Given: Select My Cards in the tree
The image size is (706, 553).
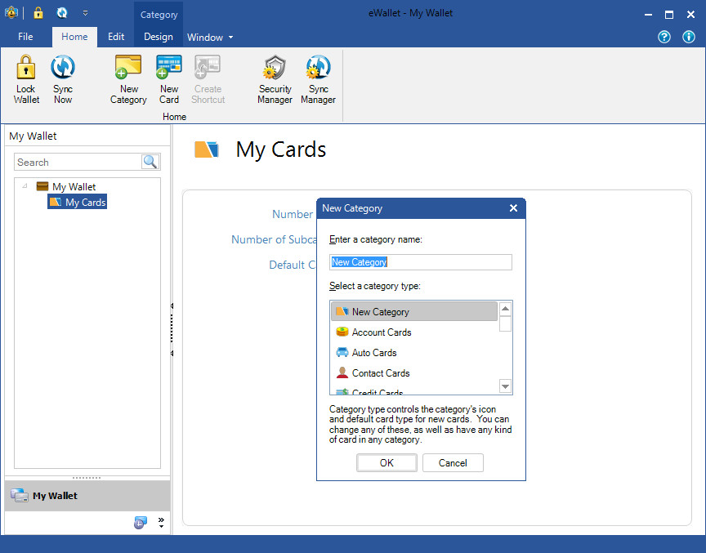Looking at the screenshot, I should [x=77, y=202].
